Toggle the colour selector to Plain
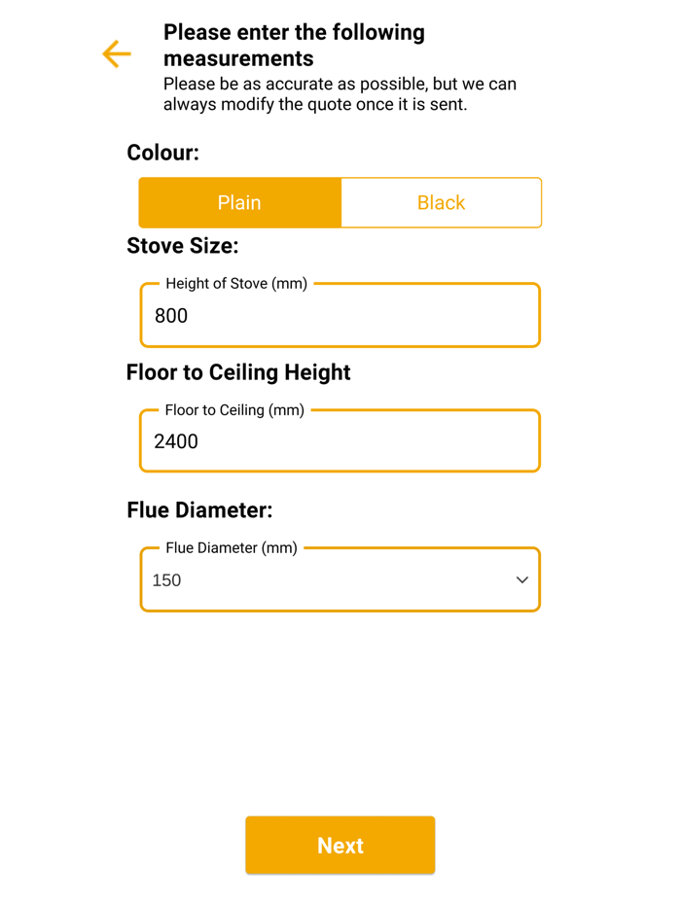681x908 pixels. coord(239,202)
